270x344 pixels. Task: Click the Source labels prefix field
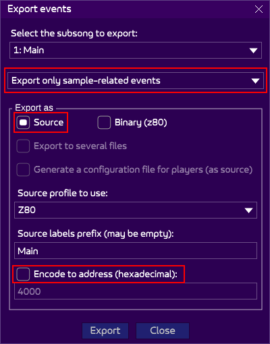(136, 251)
